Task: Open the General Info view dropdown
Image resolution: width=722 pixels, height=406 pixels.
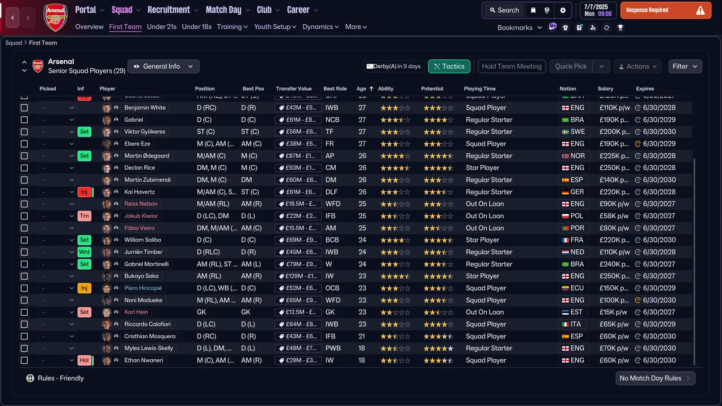Action: coord(164,66)
